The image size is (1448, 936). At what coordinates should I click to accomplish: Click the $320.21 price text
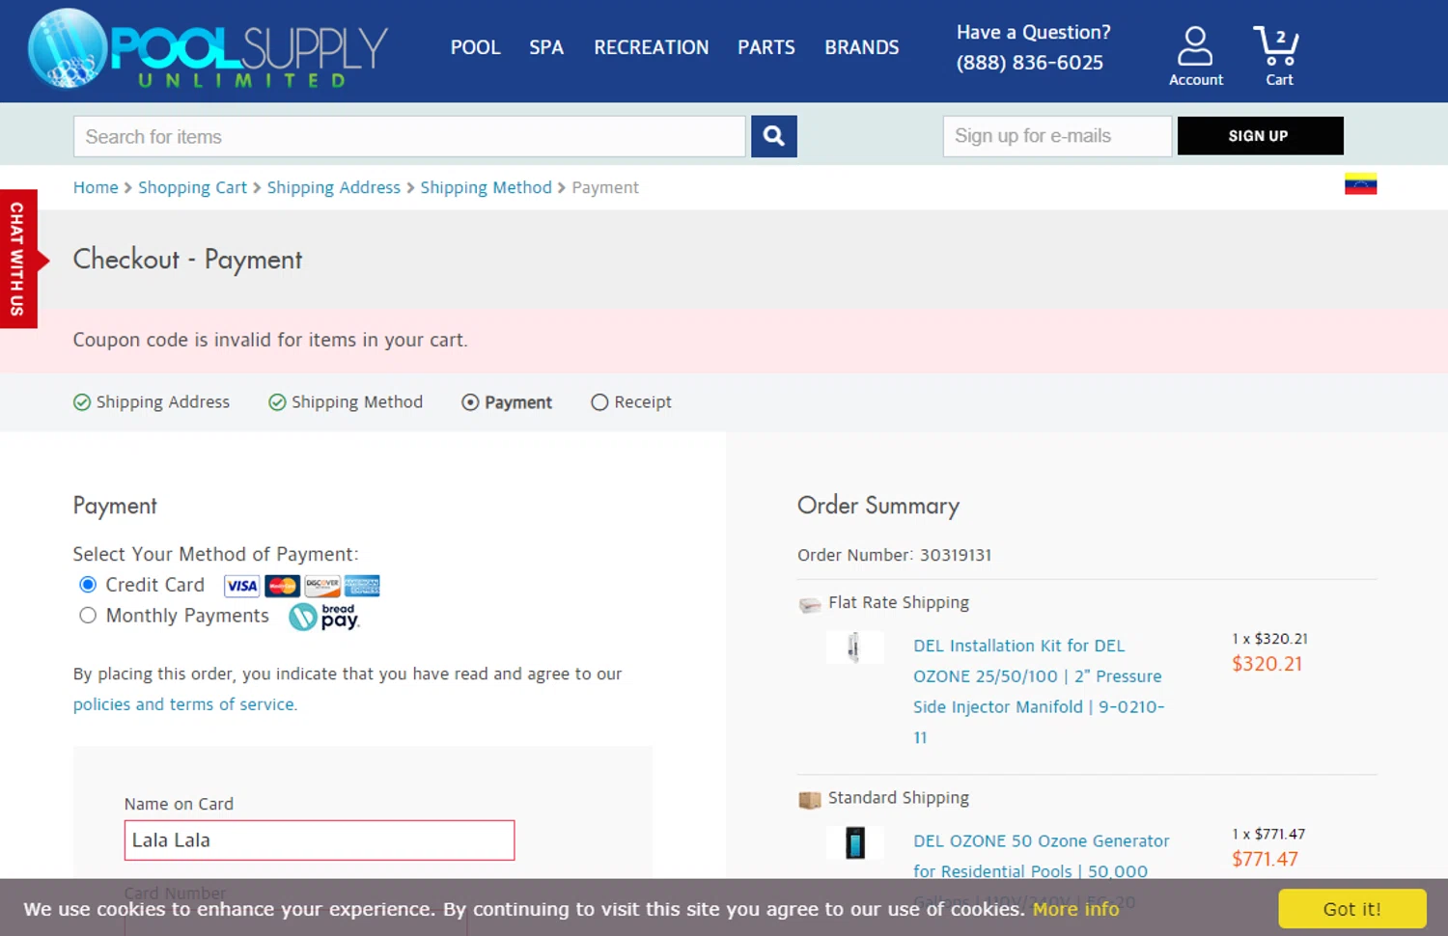pos(1267,664)
